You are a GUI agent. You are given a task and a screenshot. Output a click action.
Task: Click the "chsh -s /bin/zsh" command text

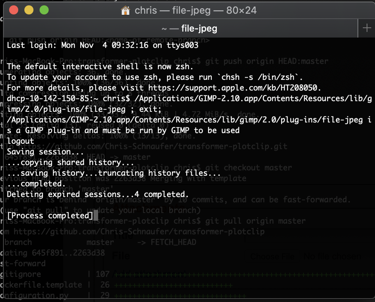pyautogui.click(x=258, y=77)
